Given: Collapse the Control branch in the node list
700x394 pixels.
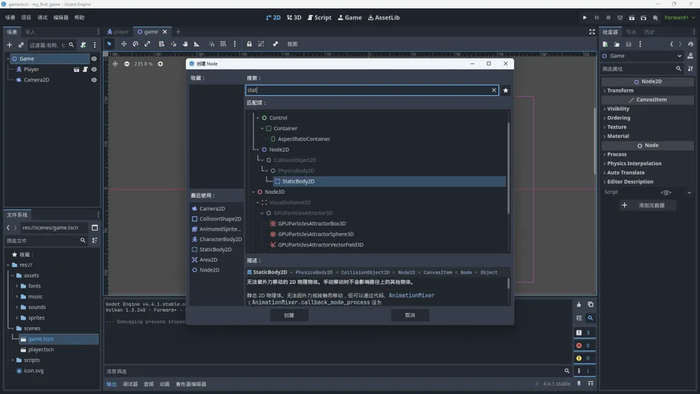Looking at the screenshot, I should [x=257, y=118].
